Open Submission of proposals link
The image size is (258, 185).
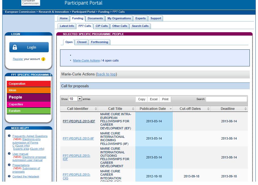(x=26, y=170)
